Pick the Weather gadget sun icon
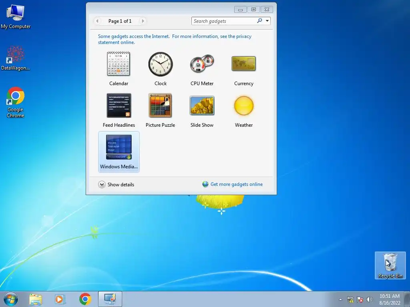The image size is (410, 307). click(244, 106)
